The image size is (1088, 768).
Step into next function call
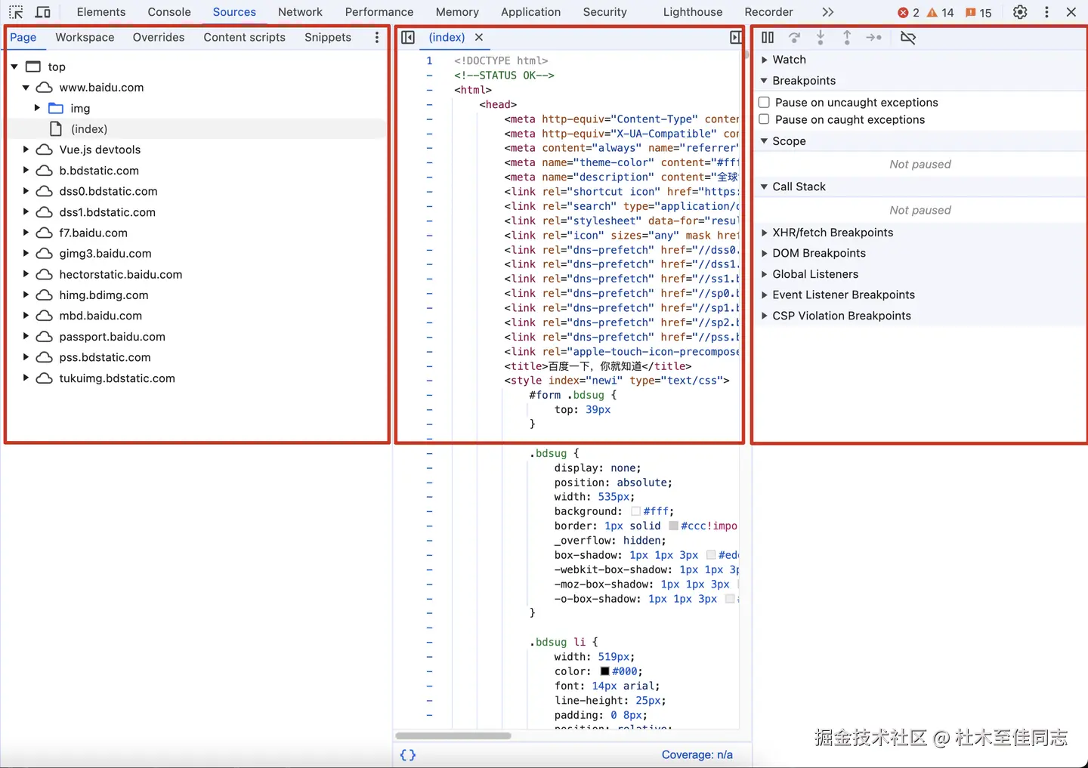pyautogui.click(x=821, y=37)
